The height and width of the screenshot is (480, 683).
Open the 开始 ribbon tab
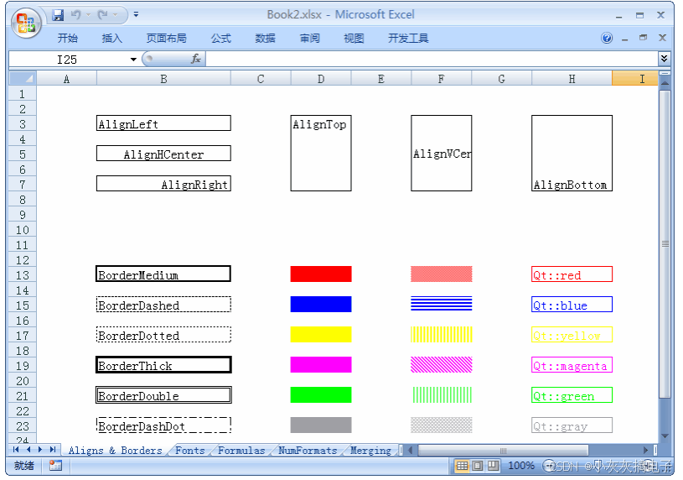[68, 39]
